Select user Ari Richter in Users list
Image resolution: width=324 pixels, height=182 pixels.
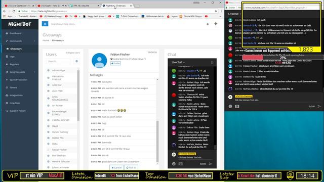[57, 106]
